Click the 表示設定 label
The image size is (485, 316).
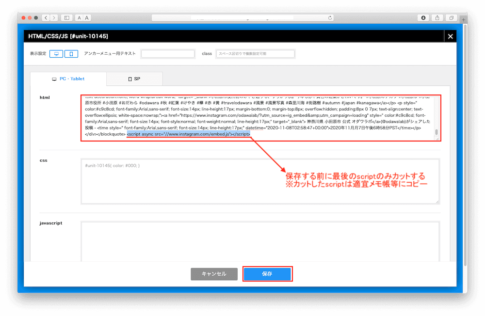pos(38,53)
